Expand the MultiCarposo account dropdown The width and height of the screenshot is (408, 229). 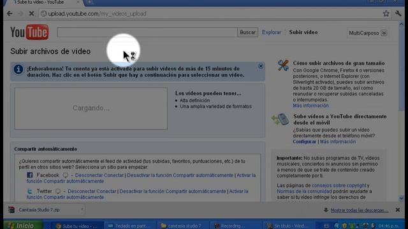[384, 33]
